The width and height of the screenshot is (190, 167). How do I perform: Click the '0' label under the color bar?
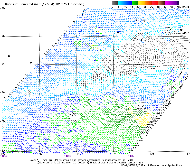112,7
